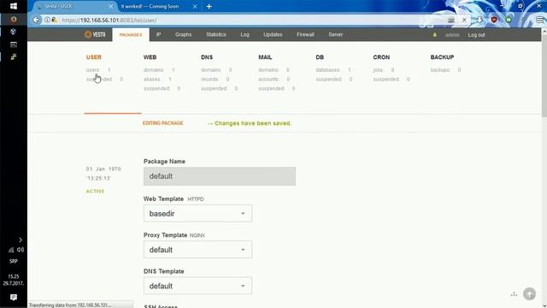Click the admin user link
Image resolution: width=547 pixels, height=308 pixels.
point(452,35)
